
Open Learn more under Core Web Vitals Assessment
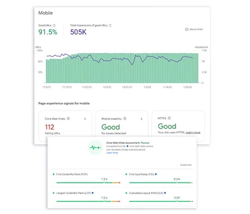112,153
